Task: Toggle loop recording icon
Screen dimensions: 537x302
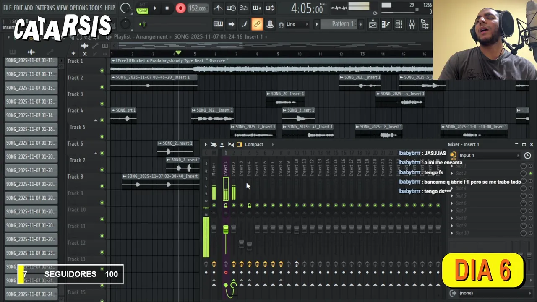Action: 271,8
